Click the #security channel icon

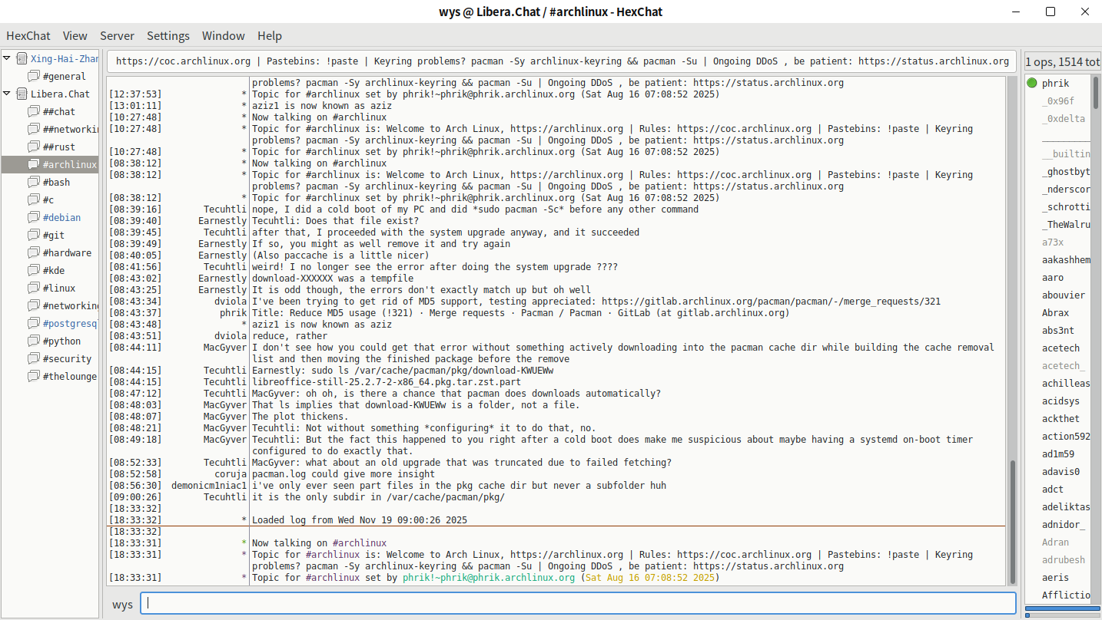coord(34,359)
